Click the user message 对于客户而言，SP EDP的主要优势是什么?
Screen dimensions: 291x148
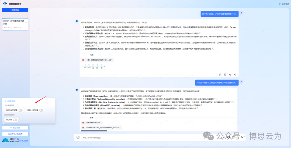(220, 14)
